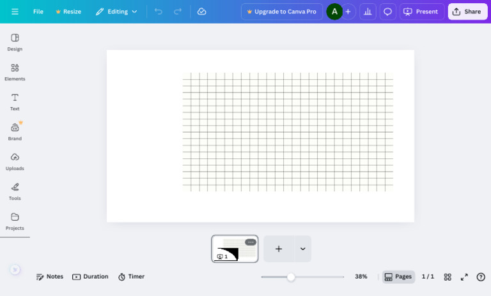This screenshot has width=491, height=296.
Task: Open the hamburger main menu
Action: [15, 11]
